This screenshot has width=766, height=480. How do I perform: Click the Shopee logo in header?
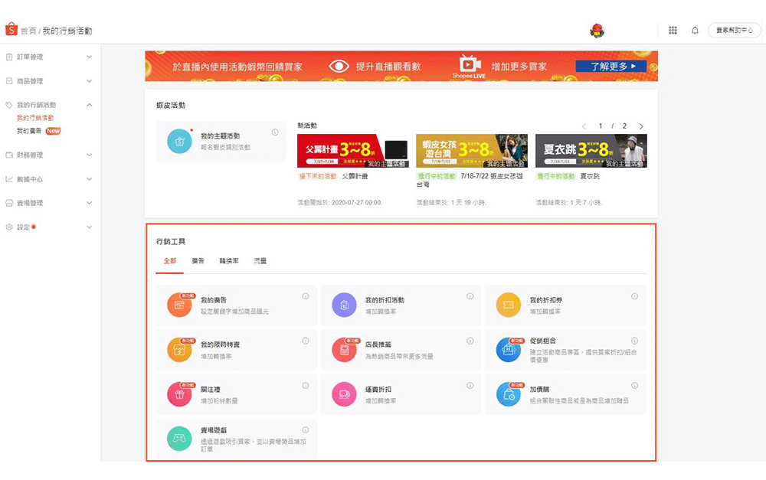[11, 29]
